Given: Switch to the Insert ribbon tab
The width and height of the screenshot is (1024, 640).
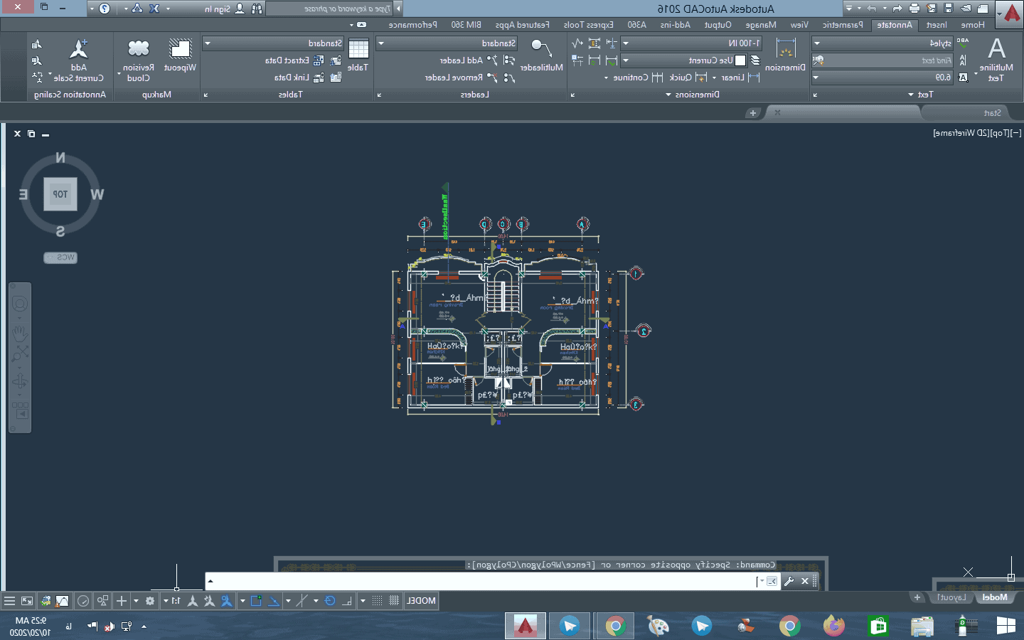Looking at the screenshot, I should coord(937,25).
